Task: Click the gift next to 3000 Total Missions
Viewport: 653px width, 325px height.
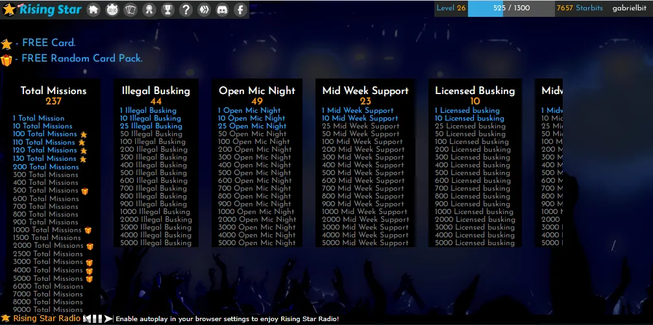Action: 89,263
